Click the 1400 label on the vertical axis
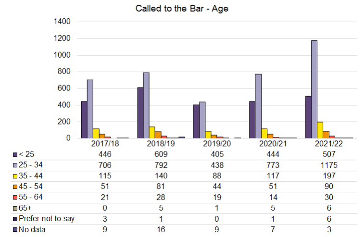Image resolution: width=364 pixels, height=237 pixels. pyautogui.click(x=63, y=22)
